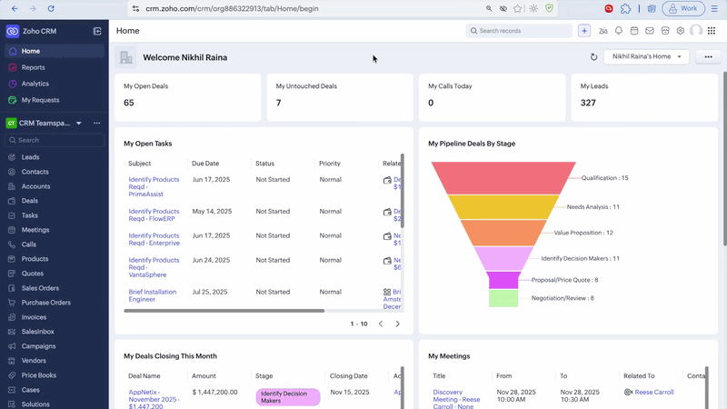Image resolution: width=727 pixels, height=409 pixels.
Task: Bookmark this page with the star
Action: (x=518, y=8)
